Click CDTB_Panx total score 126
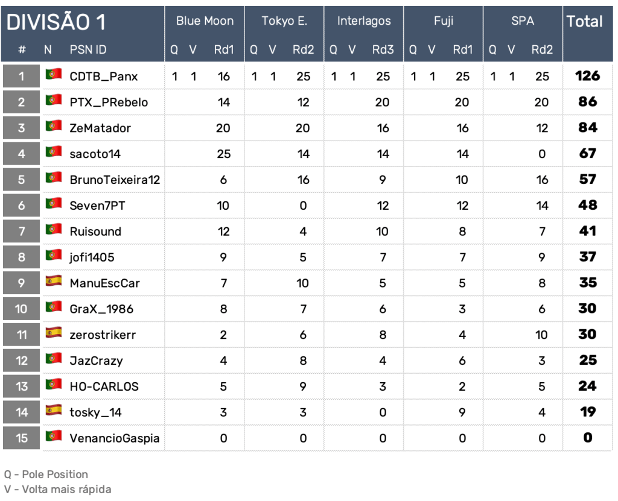Viewport: 618px width, 501px height. (x=587, y=76)
